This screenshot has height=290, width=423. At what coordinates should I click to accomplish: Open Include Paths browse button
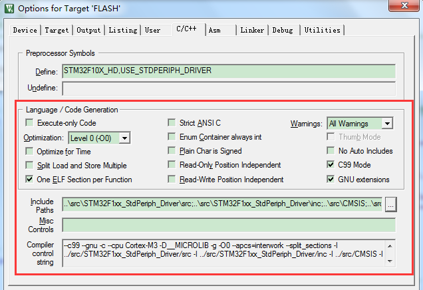click(x=390, y=204)
